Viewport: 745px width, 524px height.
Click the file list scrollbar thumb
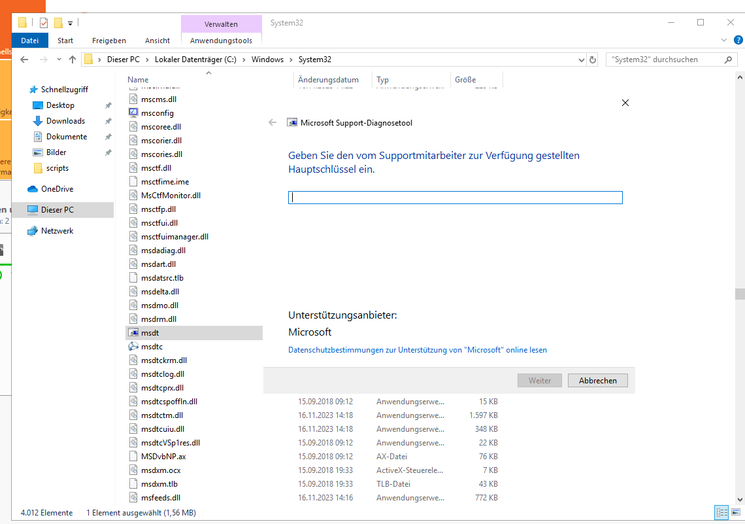click(740, 294)
